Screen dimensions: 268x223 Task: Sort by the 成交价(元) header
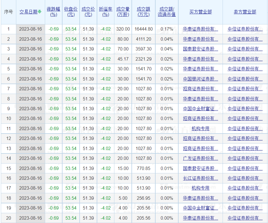(x=88, y=12)
